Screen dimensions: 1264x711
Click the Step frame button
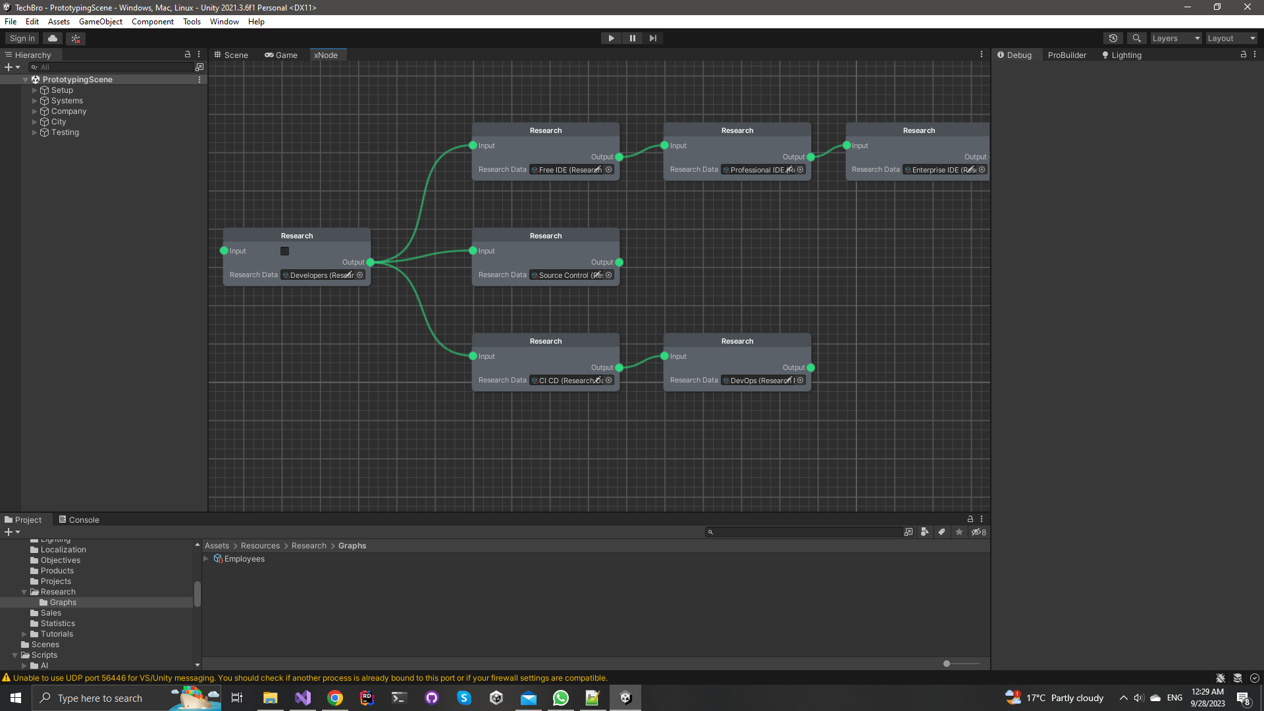[x=652, y=38]
